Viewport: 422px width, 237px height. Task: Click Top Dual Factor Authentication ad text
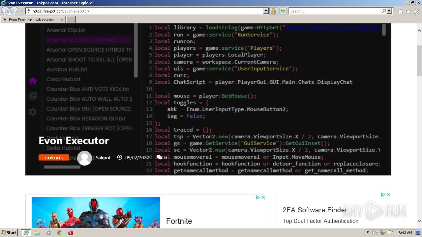[320, 221]
